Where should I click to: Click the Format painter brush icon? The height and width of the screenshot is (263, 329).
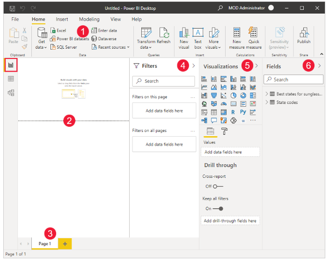[24, 46]
